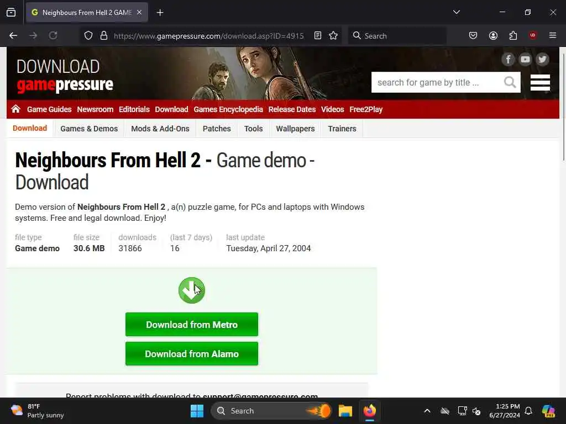Open the Copilot icon in taskbar
The image size is (566, 424).
[x=548, y=411]
